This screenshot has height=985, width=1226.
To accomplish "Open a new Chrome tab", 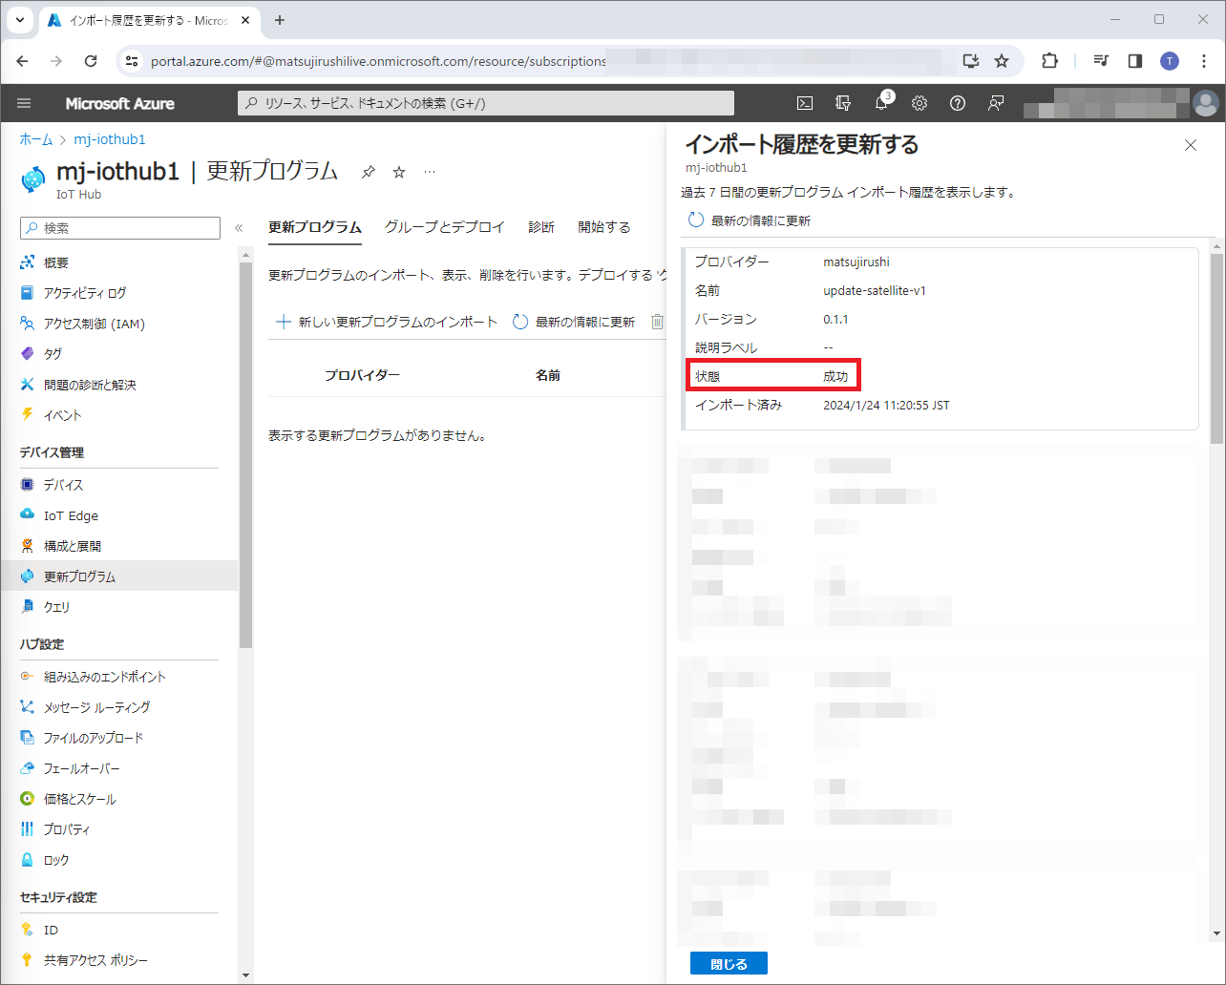I will coord(280,20).
